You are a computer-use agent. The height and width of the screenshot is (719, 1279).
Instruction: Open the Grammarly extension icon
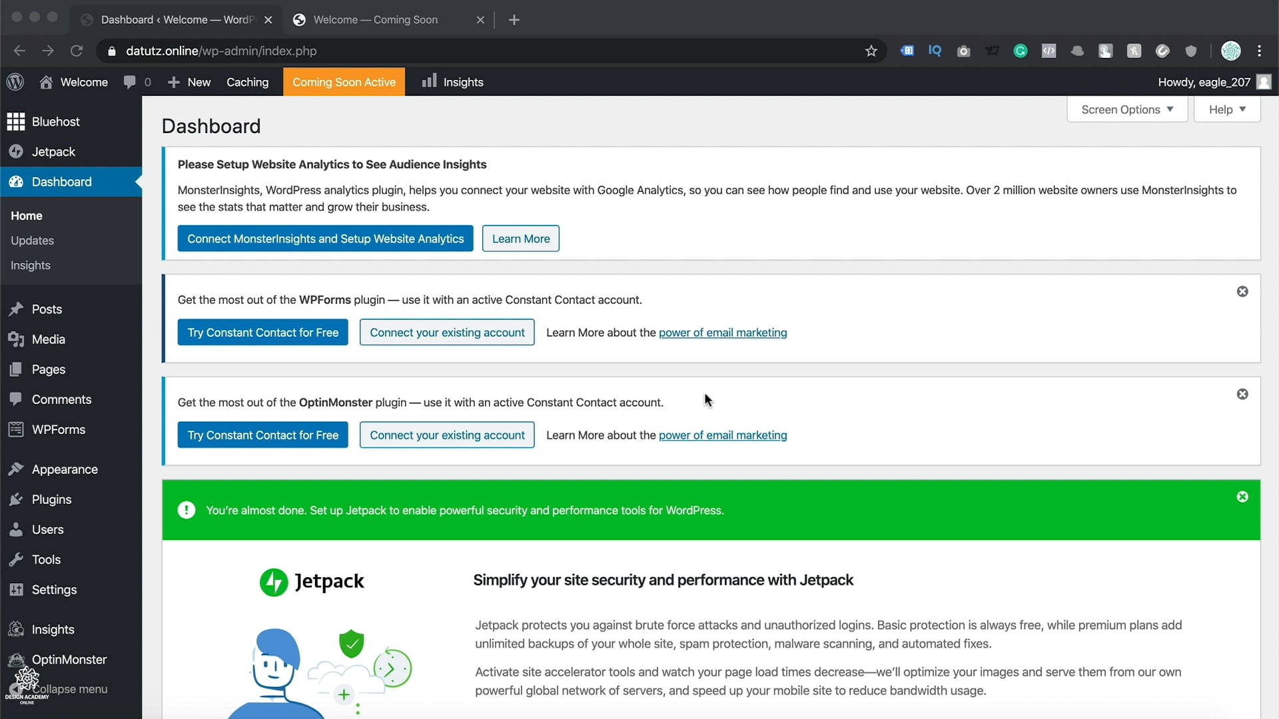pyautogui.click(x=1020, y=51)
